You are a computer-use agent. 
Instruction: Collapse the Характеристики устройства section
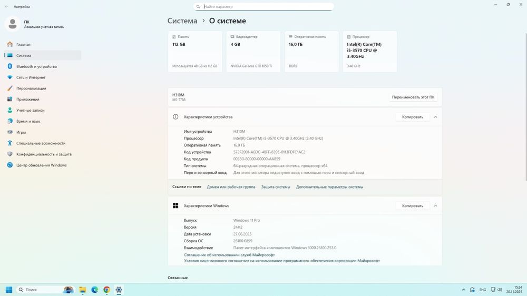(x=435, y=117)
